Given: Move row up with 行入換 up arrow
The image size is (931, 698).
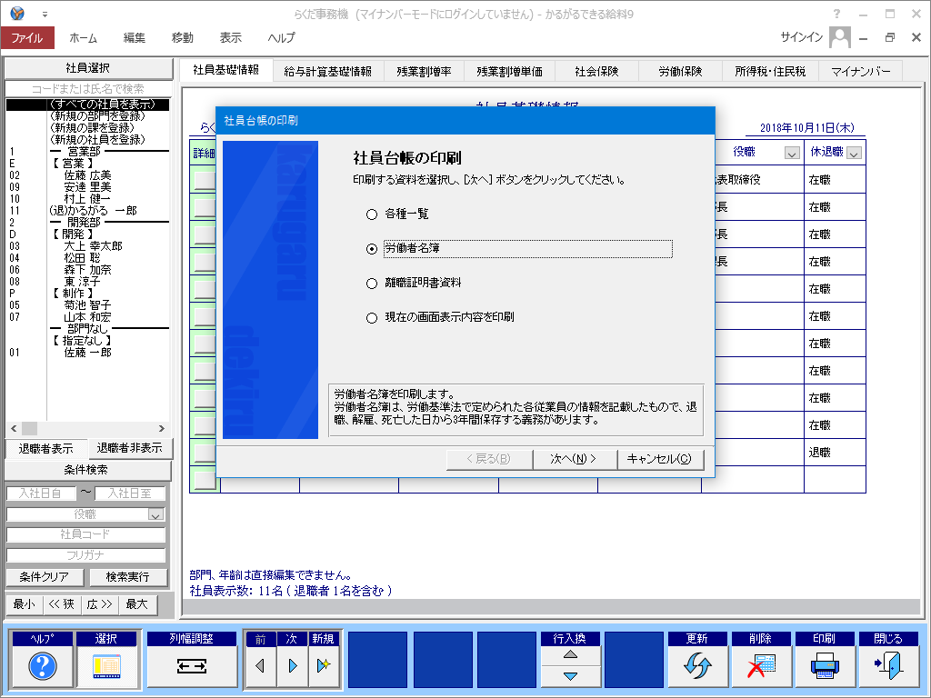Looking at the screenshot, I should pyautogui.click(x=570, y=654).
